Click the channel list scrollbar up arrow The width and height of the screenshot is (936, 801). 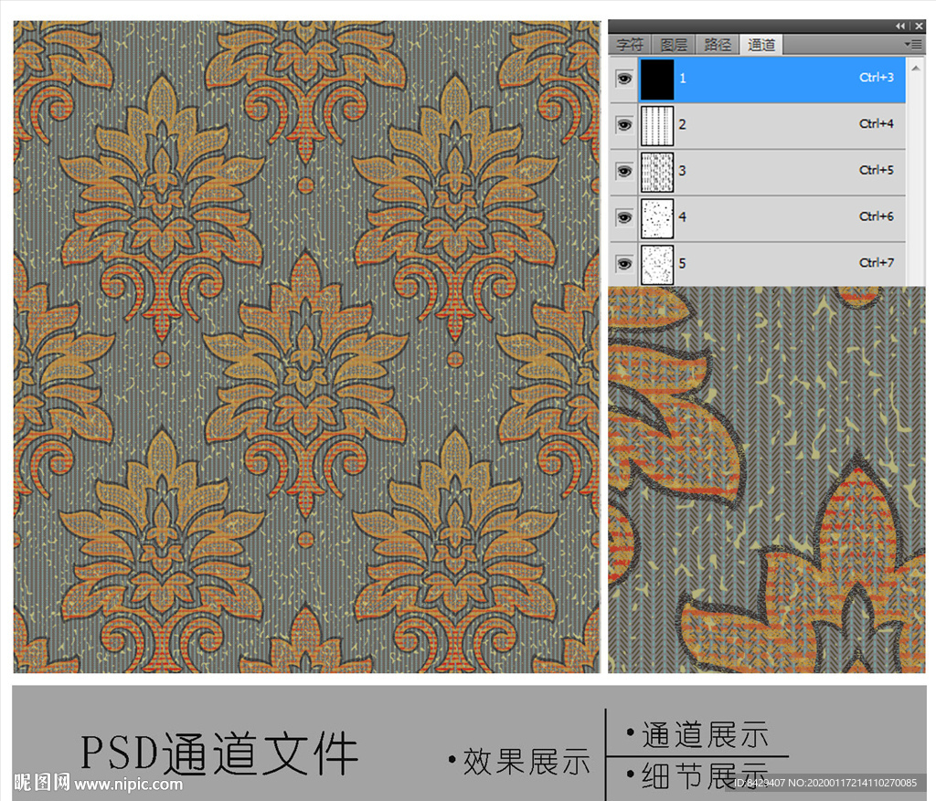[x=916, y=68]
